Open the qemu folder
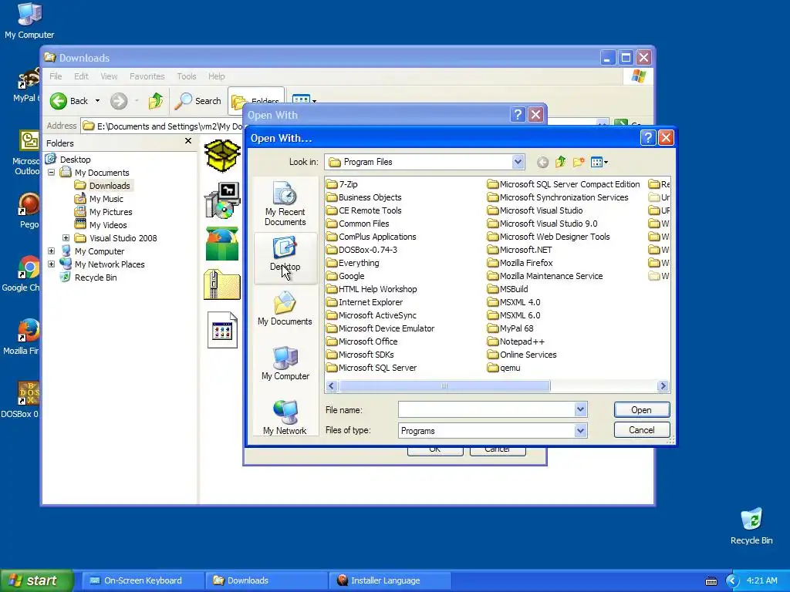 coord(504,368)
